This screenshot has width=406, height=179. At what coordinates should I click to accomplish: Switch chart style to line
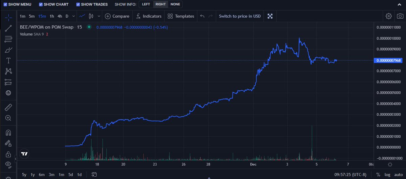82,16
